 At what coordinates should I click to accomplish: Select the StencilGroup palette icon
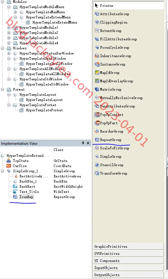click(x=97, y=164)
